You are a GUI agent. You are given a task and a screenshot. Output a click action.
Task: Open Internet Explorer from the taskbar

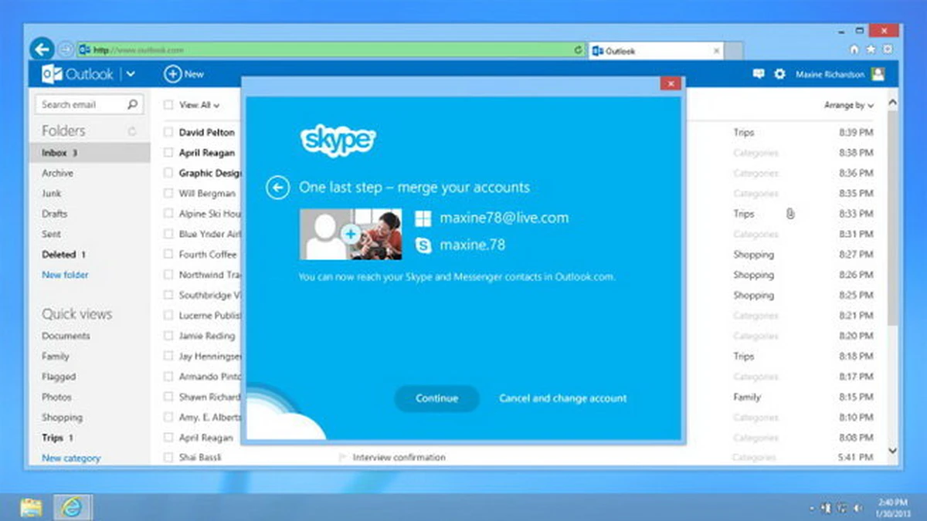point(73,506)
